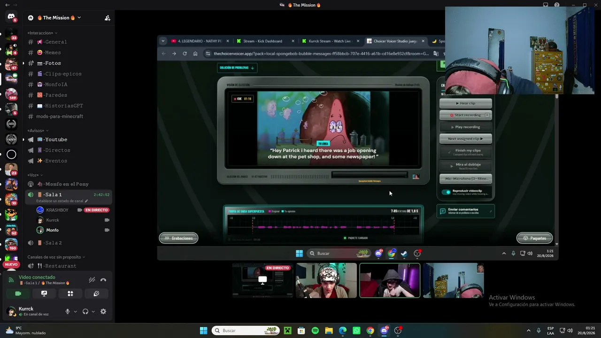Open the activities launcher icon
601x338 pixels.
point(70,293)
